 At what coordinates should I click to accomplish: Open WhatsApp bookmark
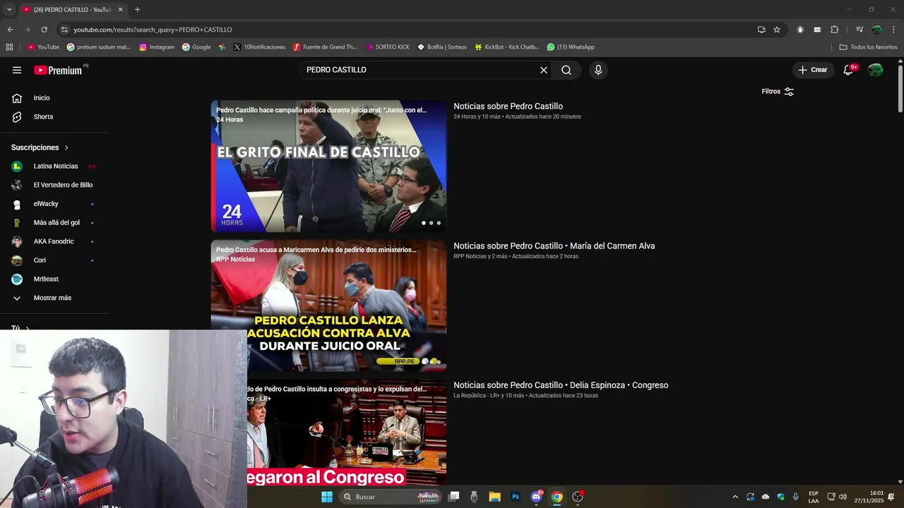coord(571,47)
